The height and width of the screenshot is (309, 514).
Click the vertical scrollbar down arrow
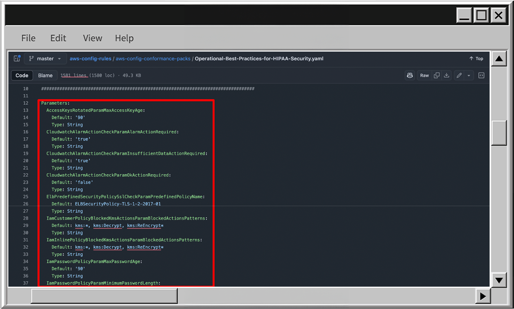pyautogui.click(x=499, y=280)
